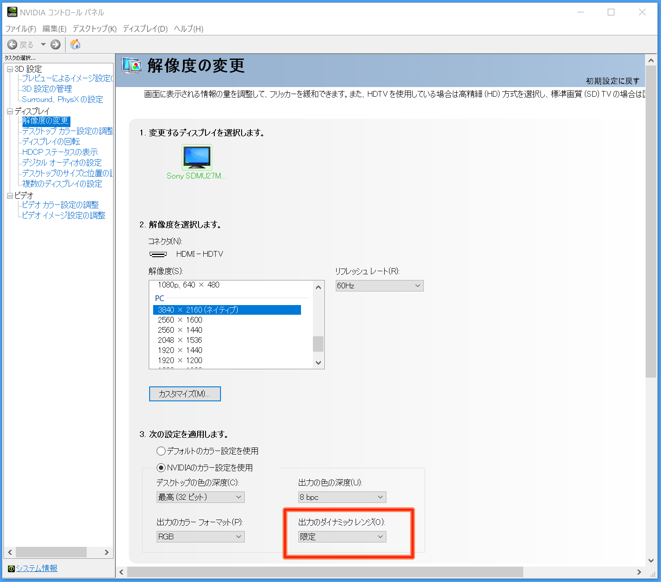Click the main panel horizontal scroll left arrow
The height and width of the screenshot is (582, 661).
122,572
